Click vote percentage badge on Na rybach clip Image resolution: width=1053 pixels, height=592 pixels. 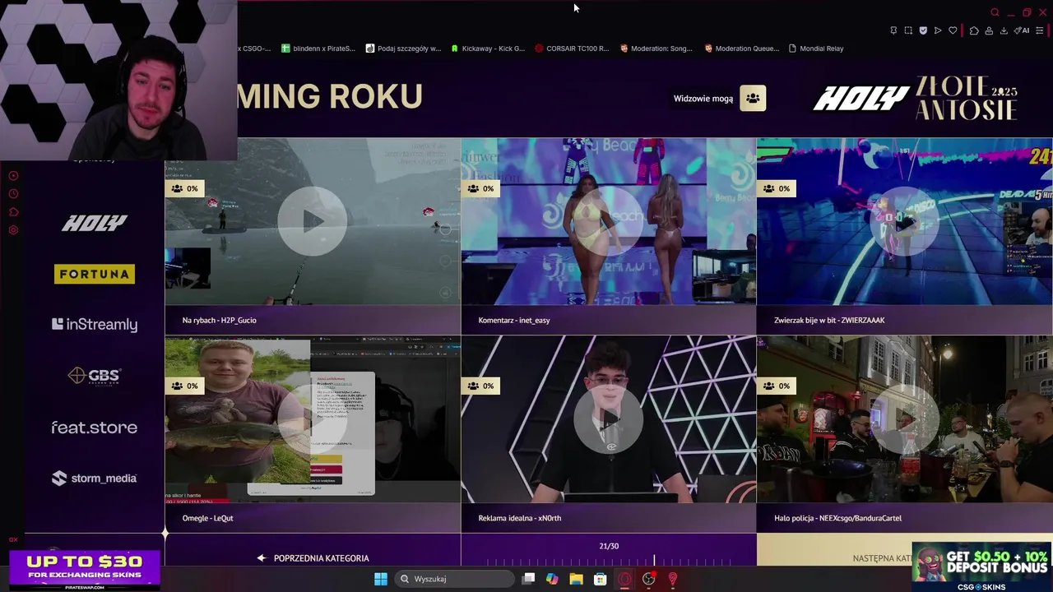pos(184,188)
